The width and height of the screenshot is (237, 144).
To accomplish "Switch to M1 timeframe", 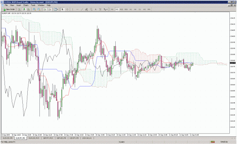I will [112, 9].
